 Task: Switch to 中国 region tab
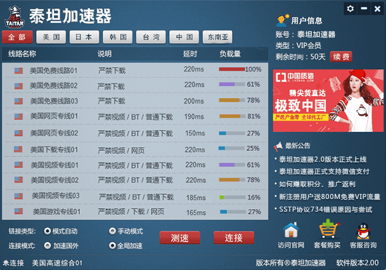pyautogui.click(x=184, y=37)
